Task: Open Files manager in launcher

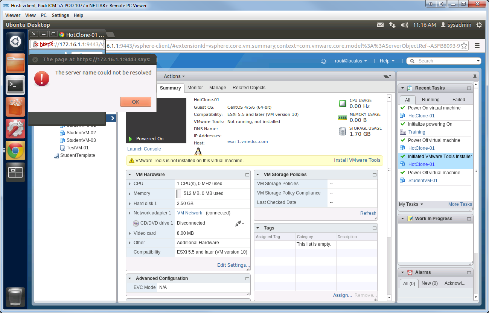Action: click(15, 63)
